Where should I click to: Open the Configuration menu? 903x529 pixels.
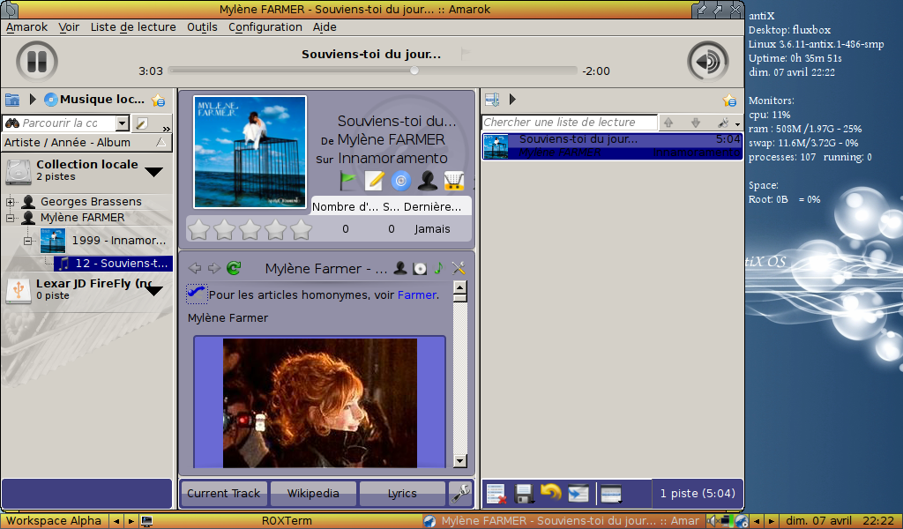coord(265,27)
